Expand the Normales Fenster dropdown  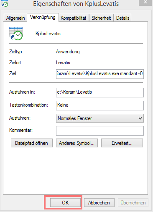point(100,118)
